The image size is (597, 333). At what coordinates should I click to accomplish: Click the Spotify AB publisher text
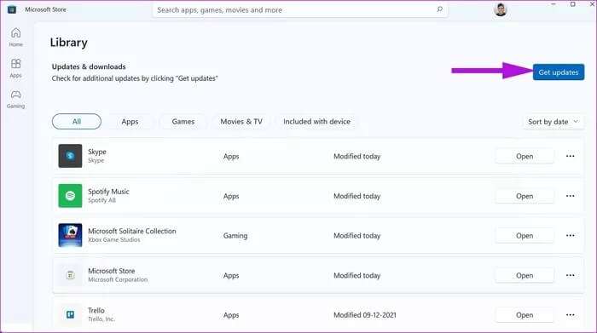tap(101, 200)
